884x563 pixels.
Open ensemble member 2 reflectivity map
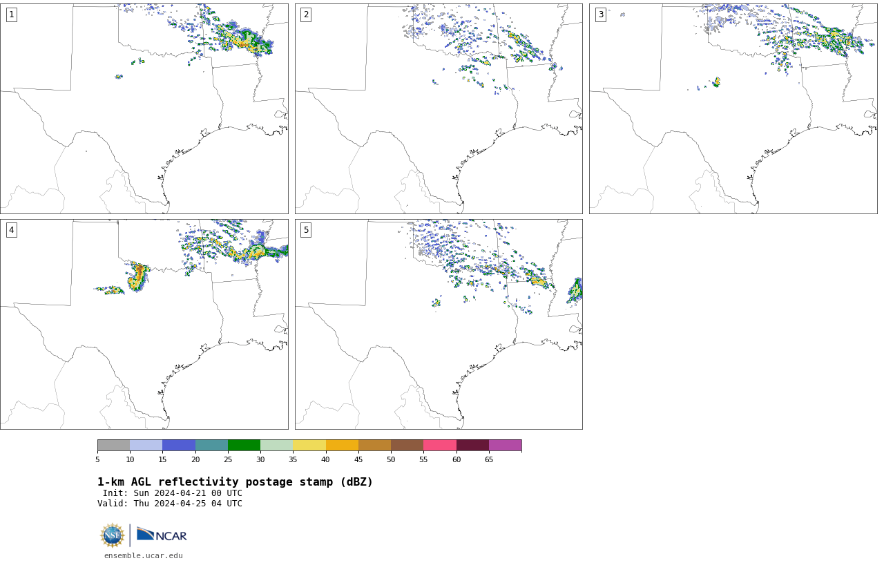tap(439, 108)
